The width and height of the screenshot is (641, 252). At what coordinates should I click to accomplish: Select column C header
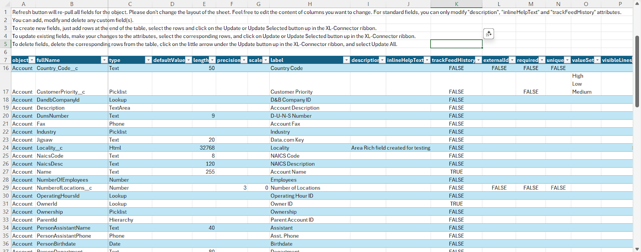130,4
